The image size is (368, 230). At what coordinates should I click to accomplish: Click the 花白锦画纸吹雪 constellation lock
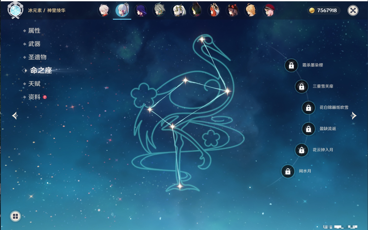308,108
